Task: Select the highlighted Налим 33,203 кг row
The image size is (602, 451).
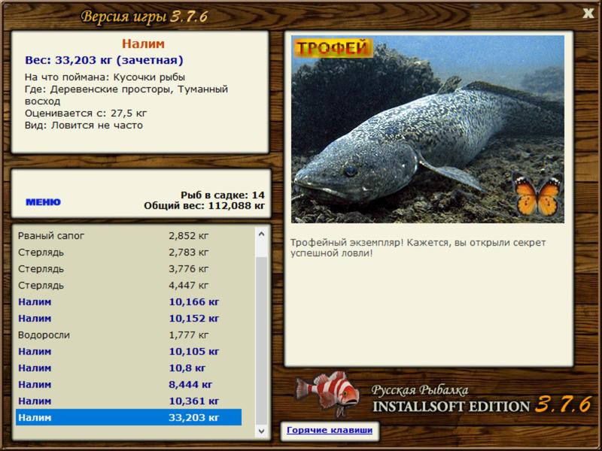Action: (x=129, y=417)
